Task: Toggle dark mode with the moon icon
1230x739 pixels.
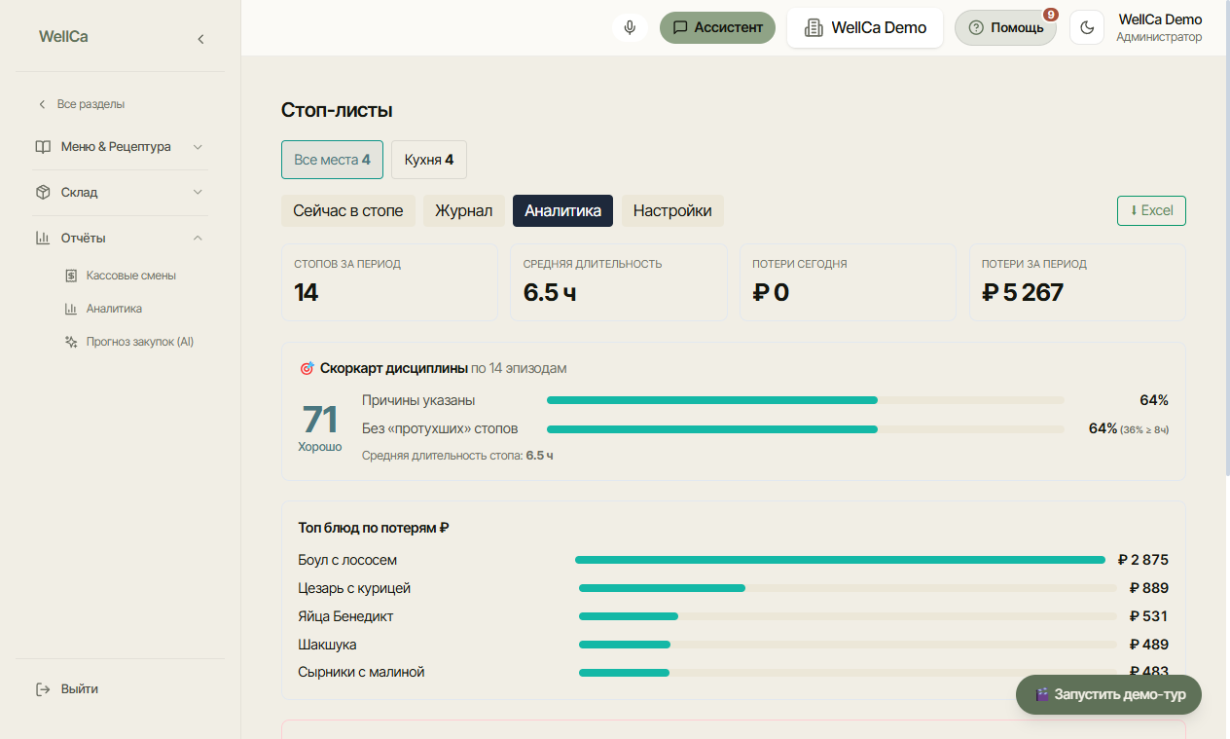Action: click(x=1087, y=27)
